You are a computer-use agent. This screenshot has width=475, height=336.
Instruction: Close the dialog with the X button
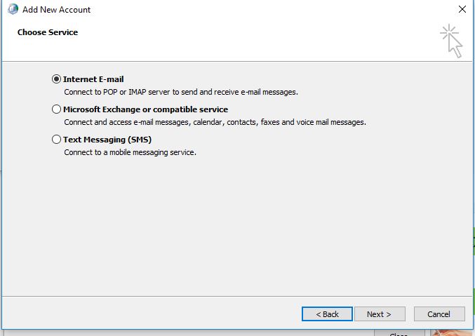pos(462,10)
